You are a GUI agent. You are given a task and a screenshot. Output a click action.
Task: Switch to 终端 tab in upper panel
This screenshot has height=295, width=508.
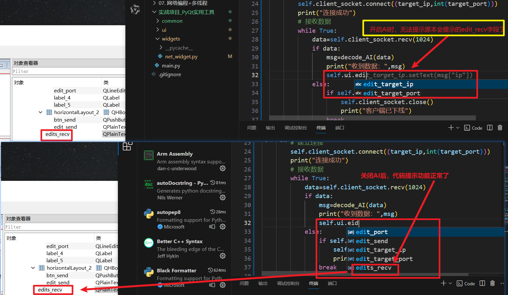click(x=321, y=128)
